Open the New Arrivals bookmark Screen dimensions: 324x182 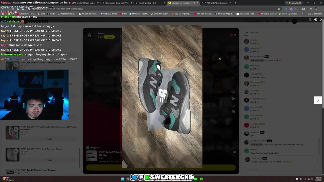(x=246, y=14)
